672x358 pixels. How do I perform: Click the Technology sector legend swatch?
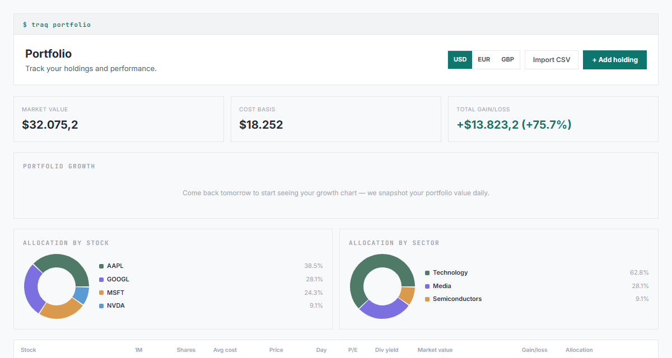pyautogui.click(x=427, y=273)
